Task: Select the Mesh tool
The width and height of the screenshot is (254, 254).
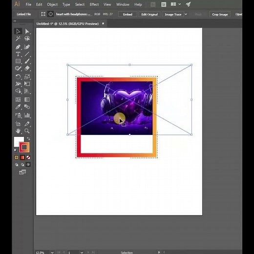Action: click(18, 100)
